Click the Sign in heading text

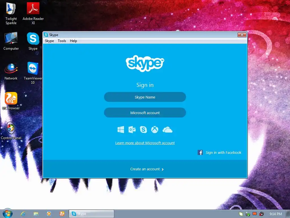coord(145,85)
